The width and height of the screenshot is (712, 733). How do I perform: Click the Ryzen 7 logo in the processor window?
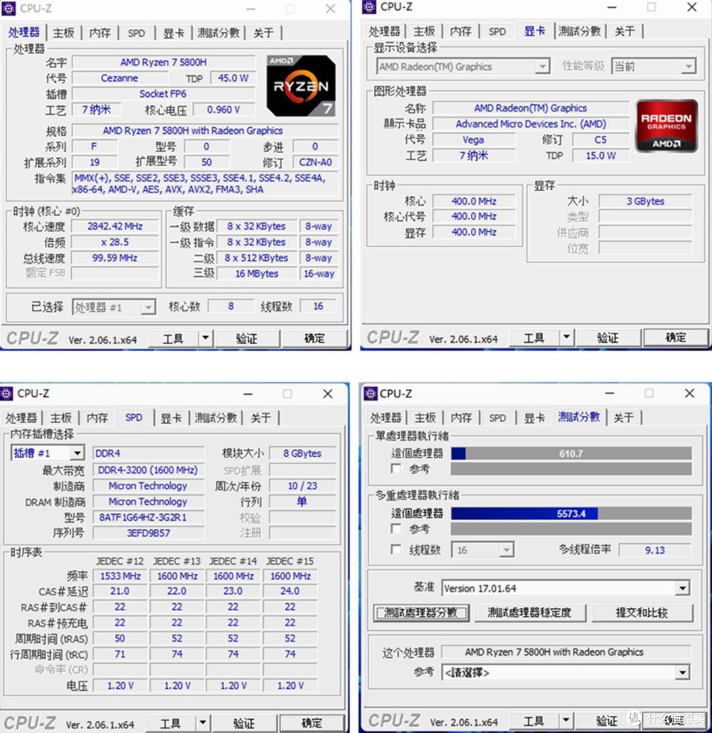[x=300, y=86]
